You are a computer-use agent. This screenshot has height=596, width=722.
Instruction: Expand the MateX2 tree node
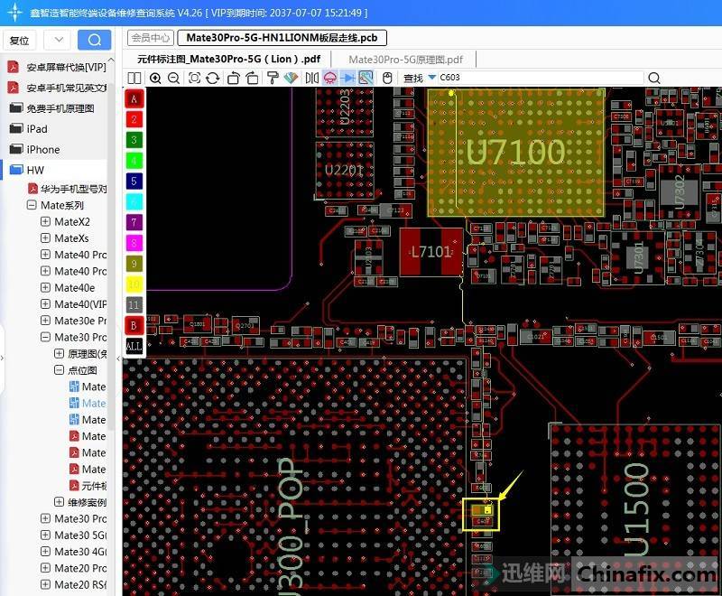(45, 222)
